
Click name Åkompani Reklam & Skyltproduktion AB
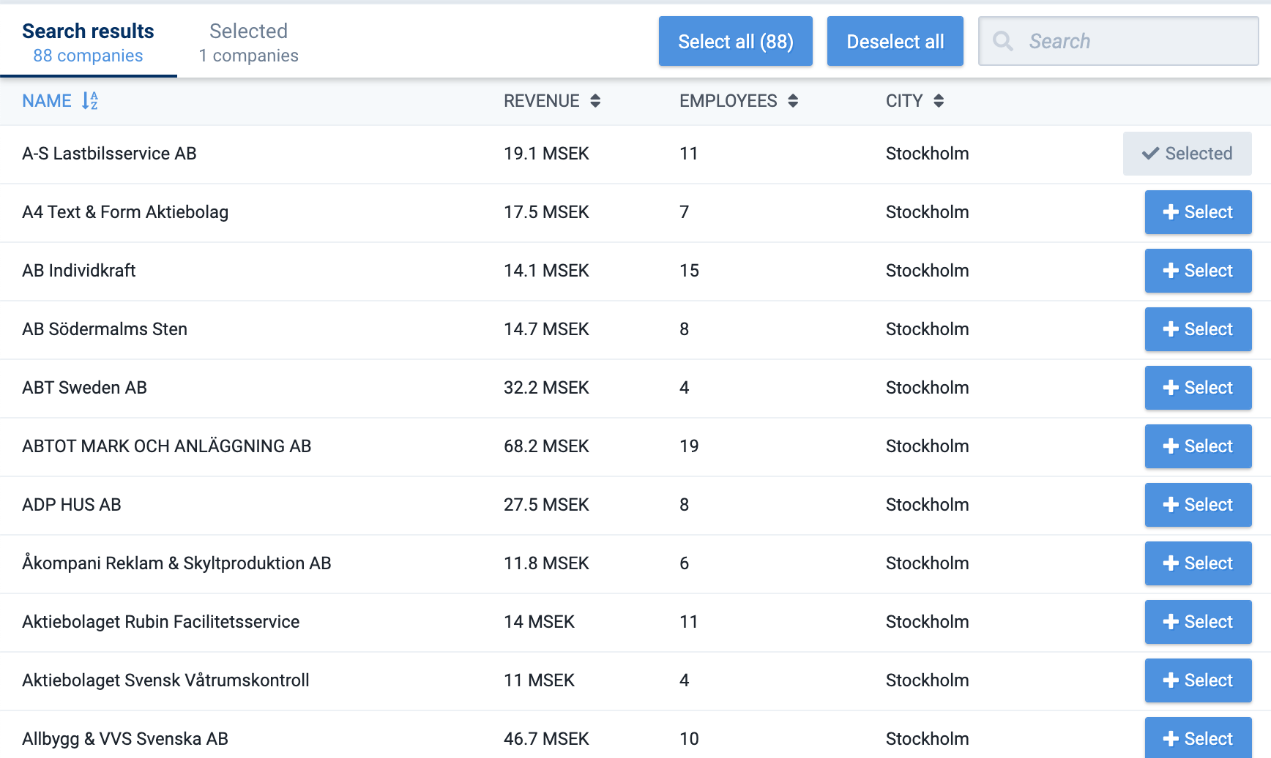176,563
